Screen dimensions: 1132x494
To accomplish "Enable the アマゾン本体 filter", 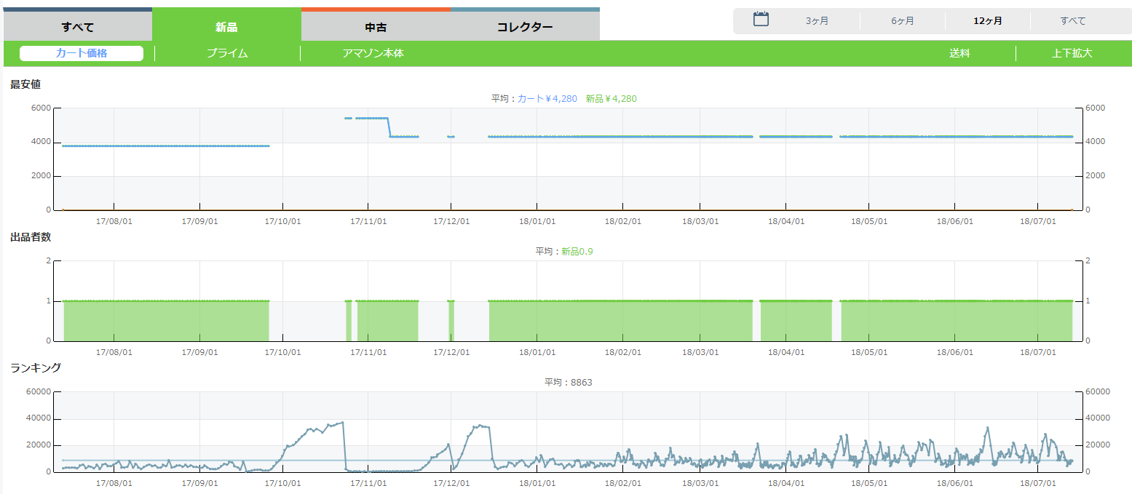I will (373, 53).
